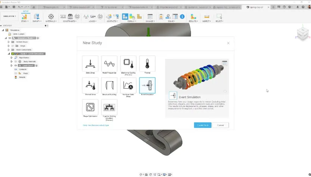Screen dimensions: 311x177
Task: Click the Pre-check warning icon in Solve group
Action: (x=161, y=17)
